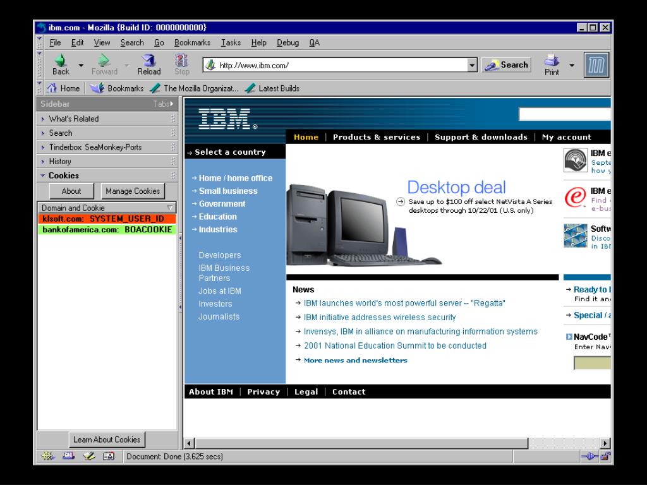647x485 pixels.
Task: Expand the History sidebar panel
Action: (107, 161)
